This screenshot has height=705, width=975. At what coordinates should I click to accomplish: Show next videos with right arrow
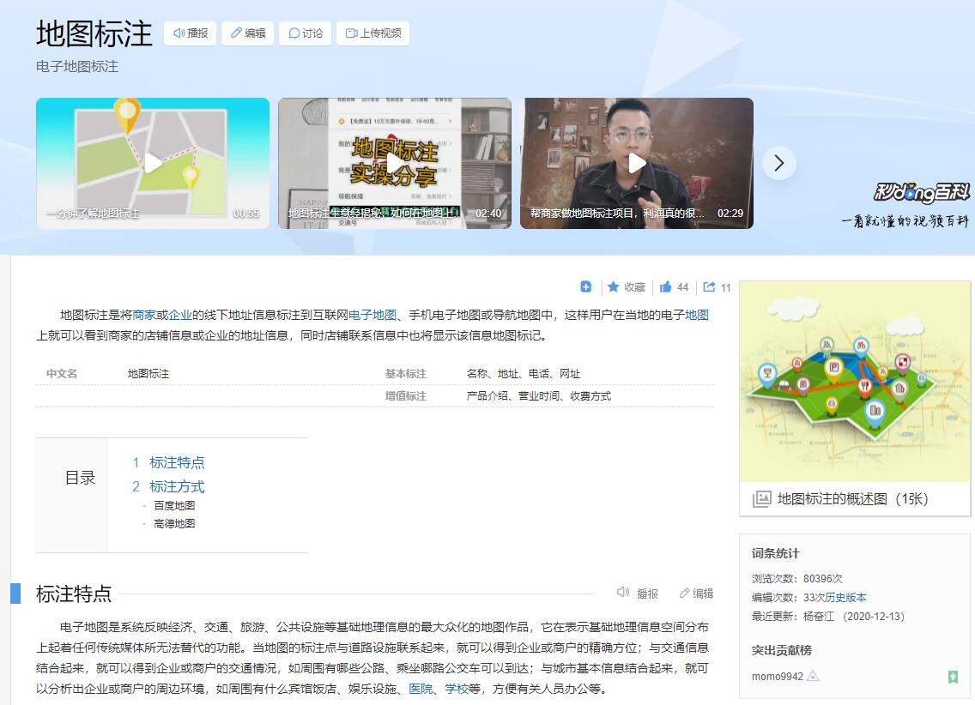(x=779, y=163)
